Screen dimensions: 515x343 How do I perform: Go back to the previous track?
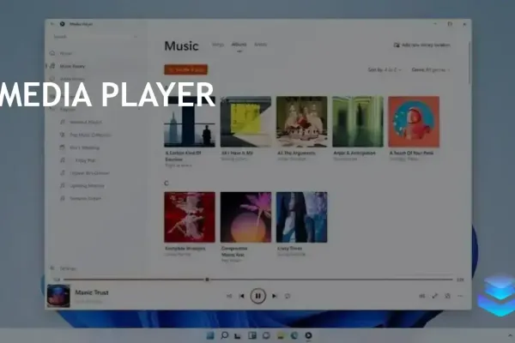pos(242,296)
